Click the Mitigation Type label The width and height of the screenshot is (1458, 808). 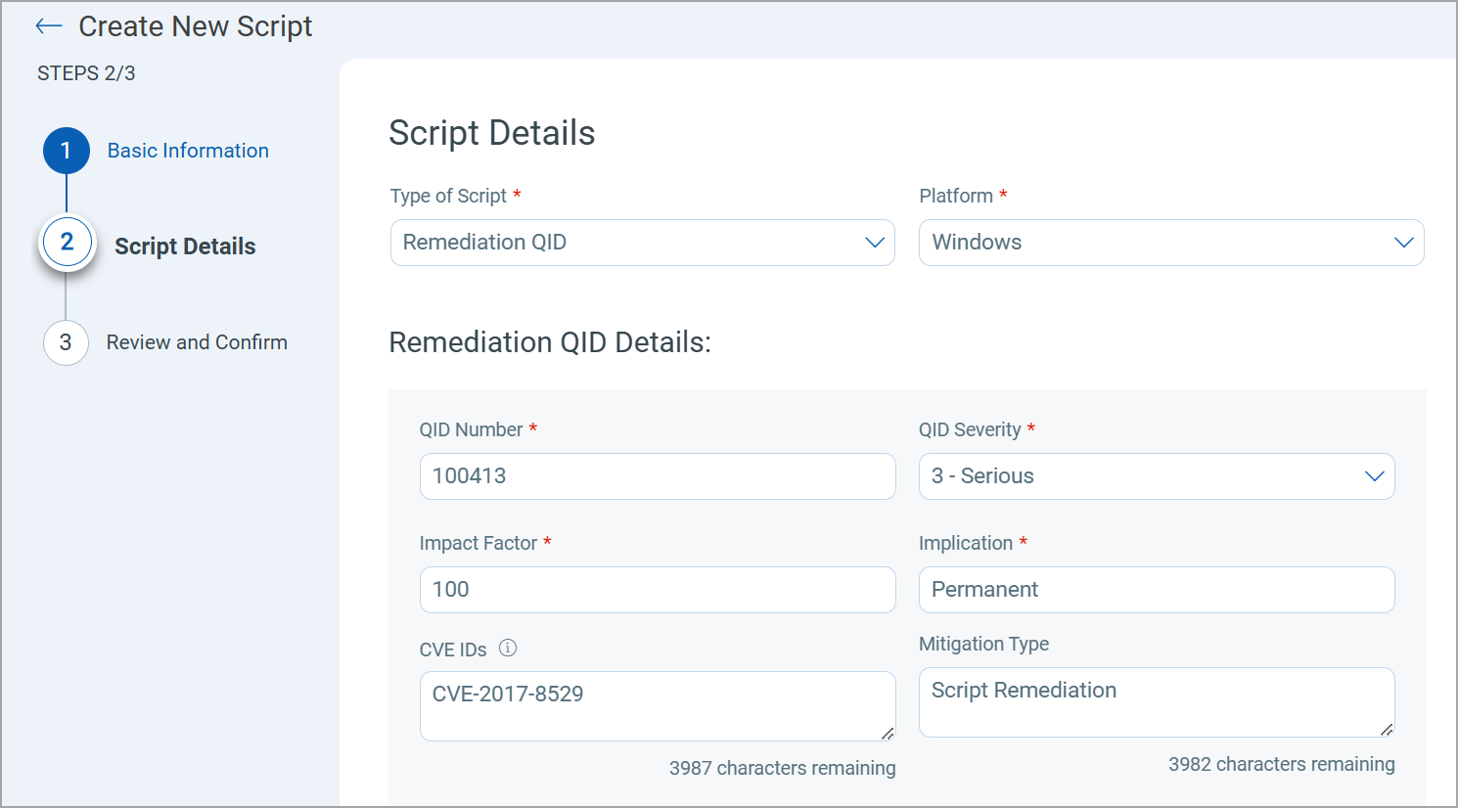(984, 644)
